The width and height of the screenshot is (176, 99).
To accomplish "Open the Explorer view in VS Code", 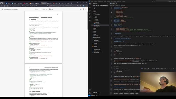I will coord(90,4).
